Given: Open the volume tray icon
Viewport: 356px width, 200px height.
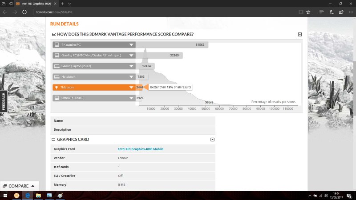Looking at the screenshot, I should (x=326, y=196).
